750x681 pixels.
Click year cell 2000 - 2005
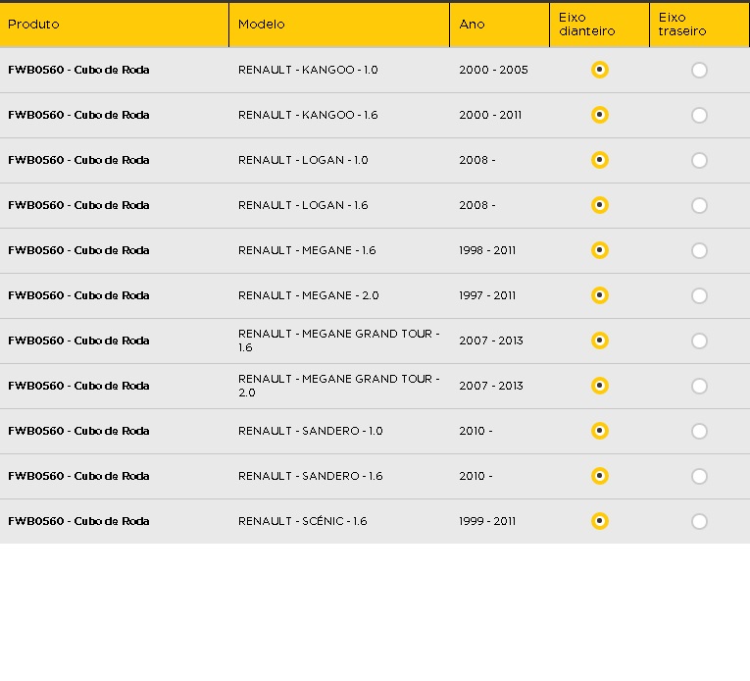(493, 70)
